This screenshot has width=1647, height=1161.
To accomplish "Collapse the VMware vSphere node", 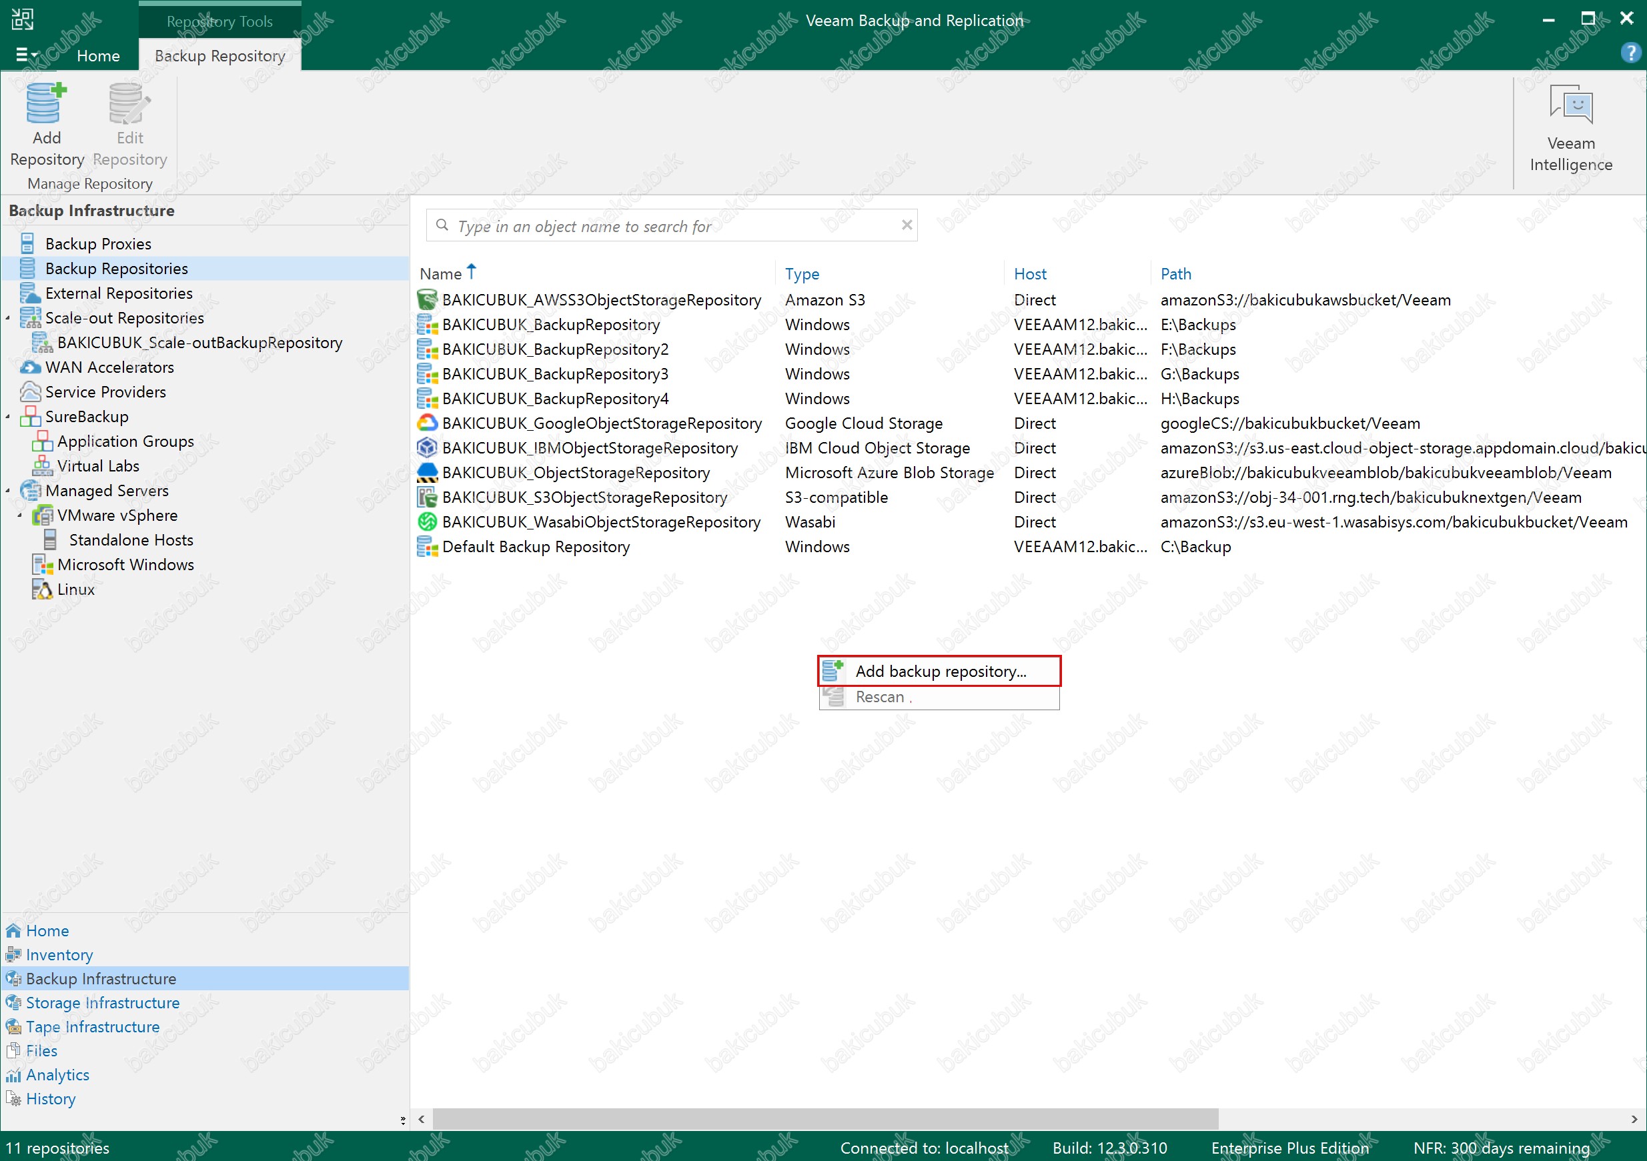I will pos(20,515).
